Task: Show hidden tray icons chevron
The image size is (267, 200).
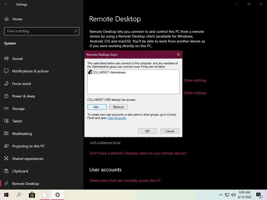Action: (221, 195)
